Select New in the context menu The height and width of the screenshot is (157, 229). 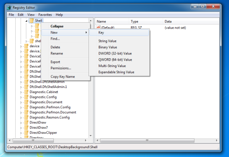65,32
